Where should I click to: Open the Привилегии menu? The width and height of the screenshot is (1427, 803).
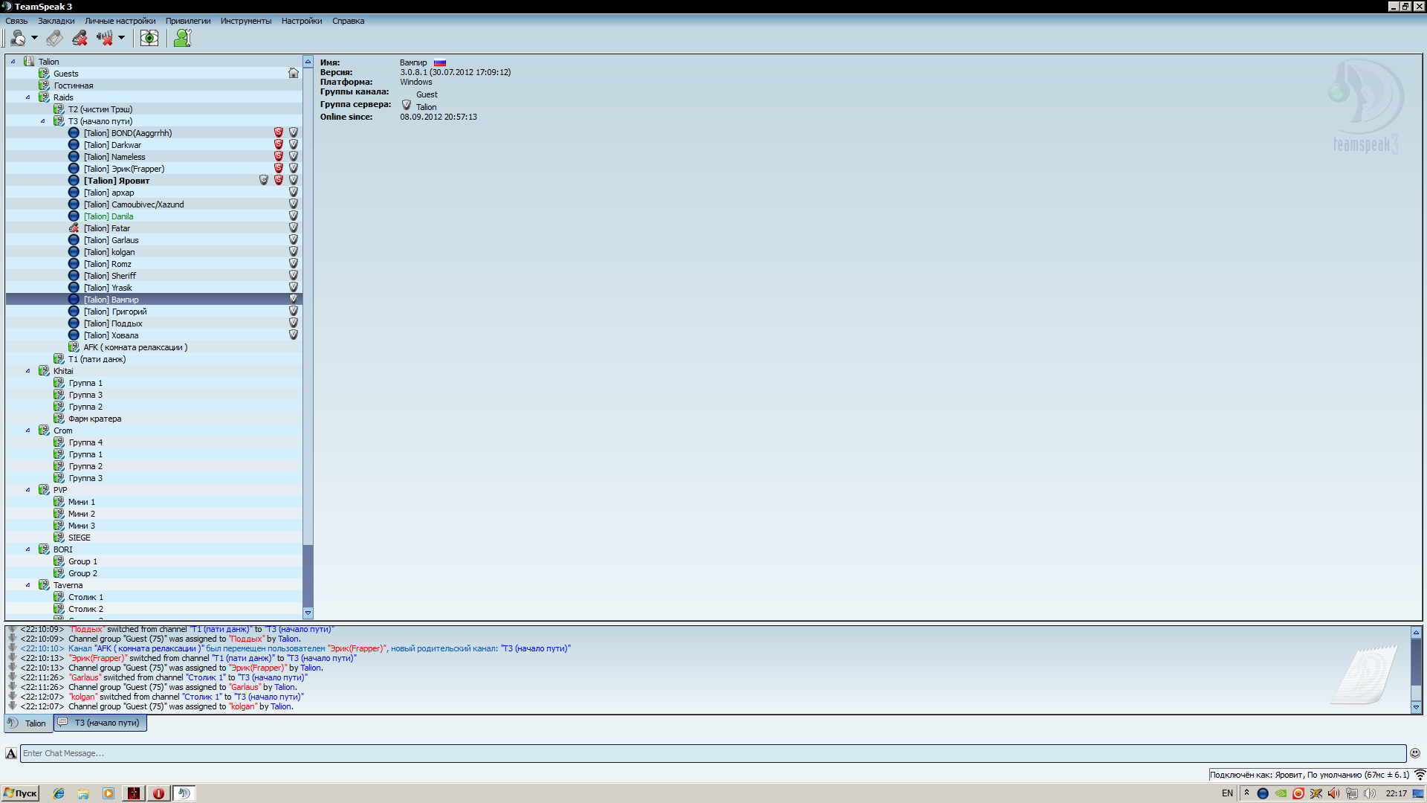(188, 21)
